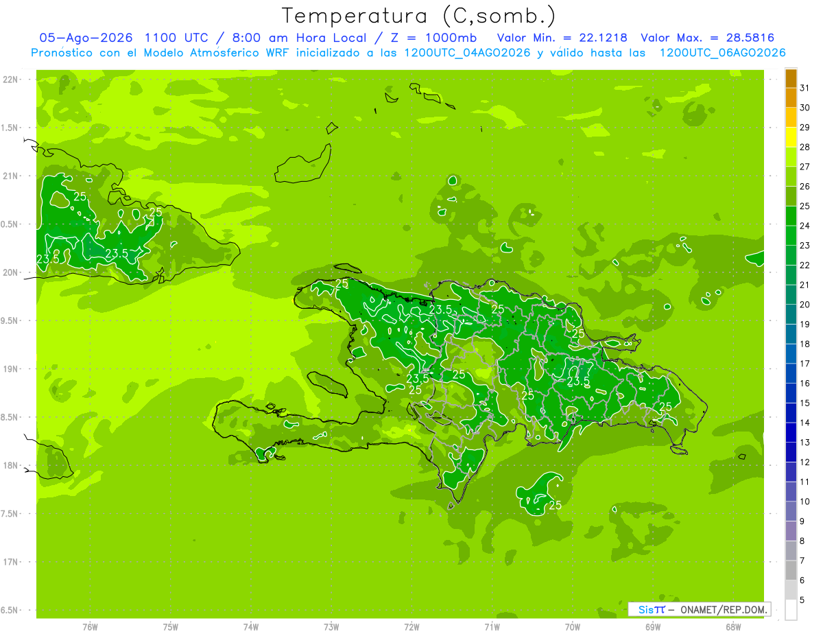Click the "73W" longitude axis label
Image resolution: width=823 pixels, height=636 pixels.
tap(331, 627)
